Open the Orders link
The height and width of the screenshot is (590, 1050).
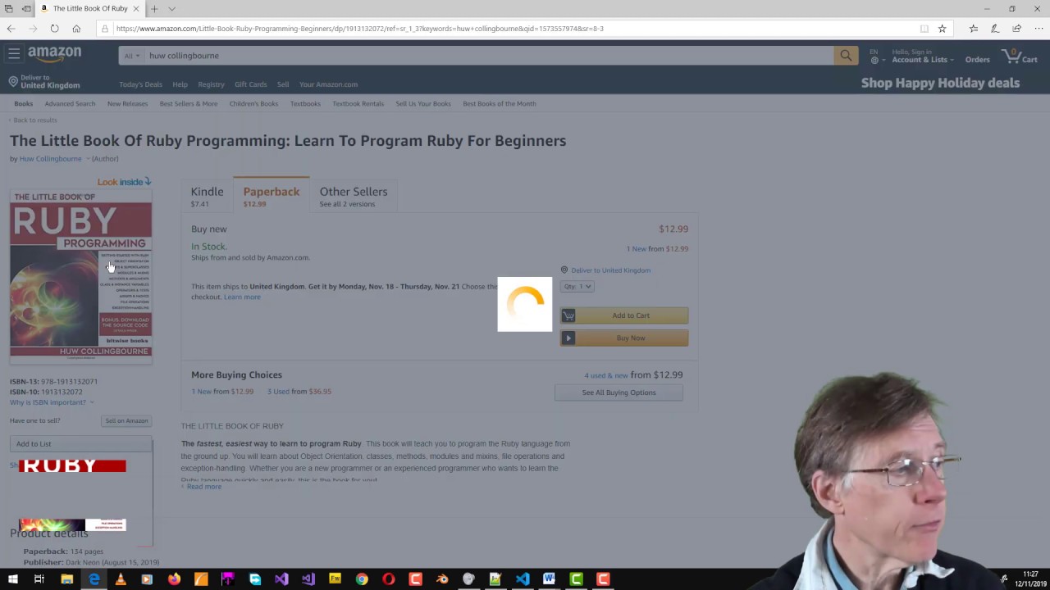tap(977, 60)
